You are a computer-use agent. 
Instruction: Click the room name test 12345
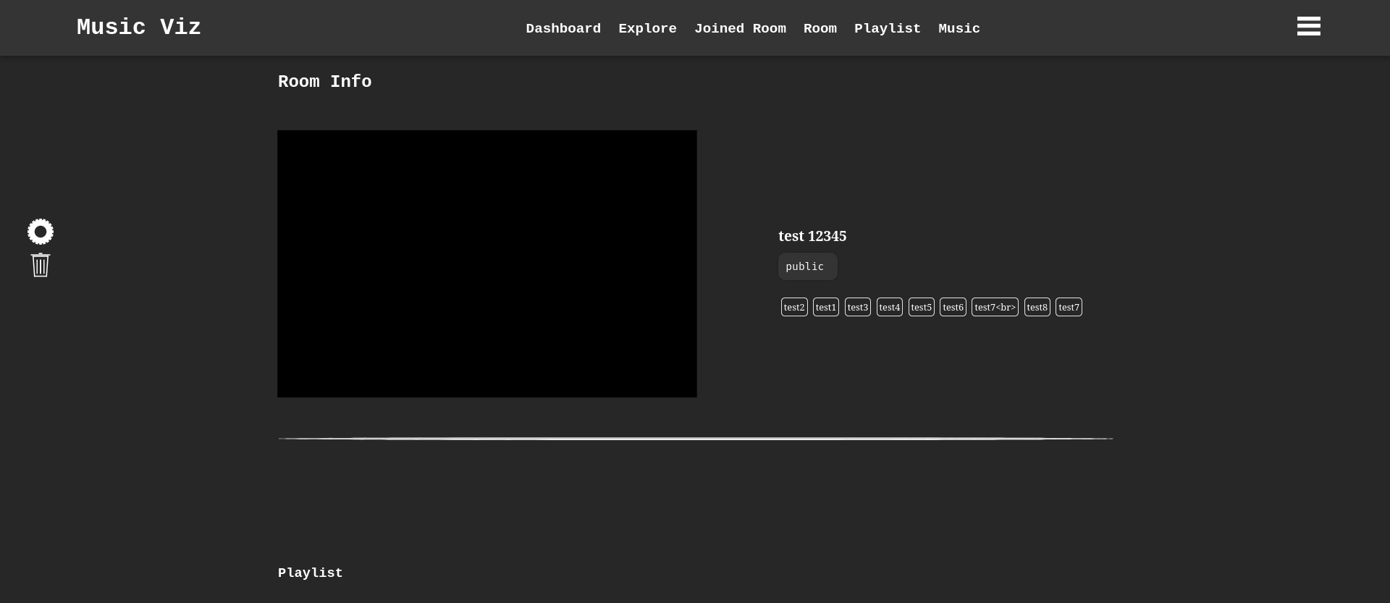tap(812, 236)
